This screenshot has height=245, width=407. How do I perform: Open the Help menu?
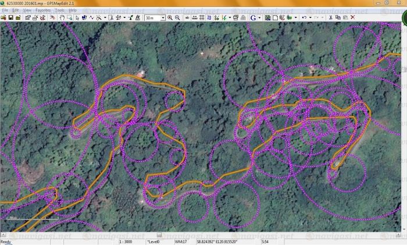point(73,10)
